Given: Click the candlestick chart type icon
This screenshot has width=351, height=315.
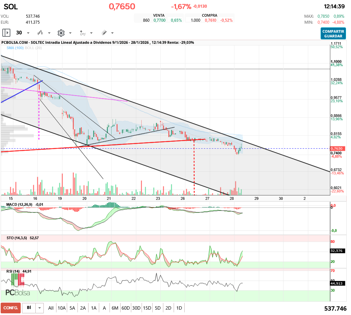Looking at the screenshot, I should 40,33.
